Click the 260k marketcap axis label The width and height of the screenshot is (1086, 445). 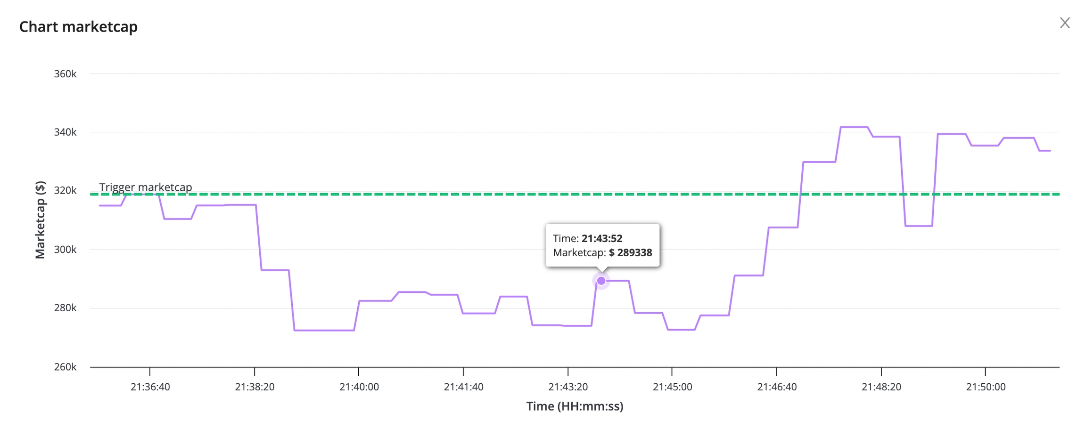click(65, 367)
